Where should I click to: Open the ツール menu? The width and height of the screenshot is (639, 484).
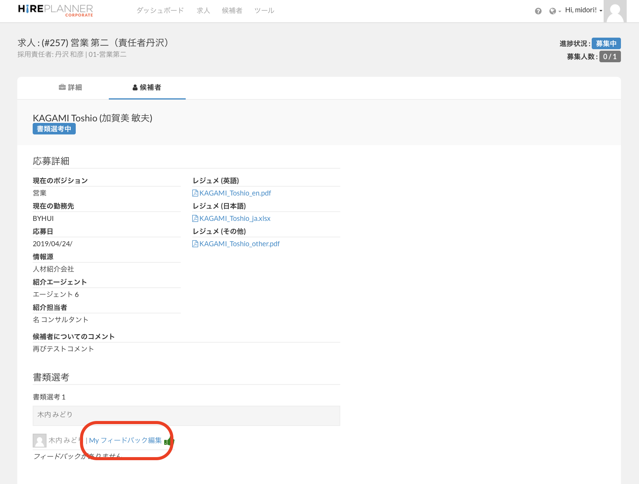tap(264, 10)
